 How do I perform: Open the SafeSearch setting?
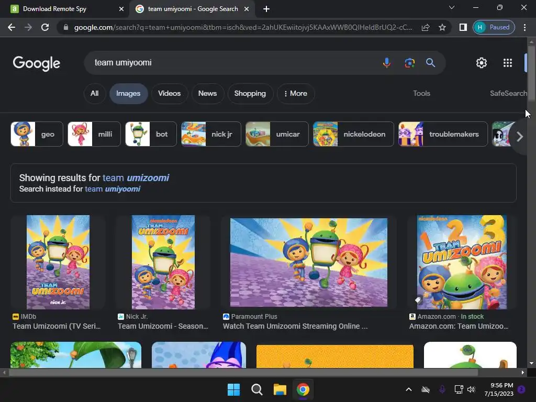tap(508, 93)
